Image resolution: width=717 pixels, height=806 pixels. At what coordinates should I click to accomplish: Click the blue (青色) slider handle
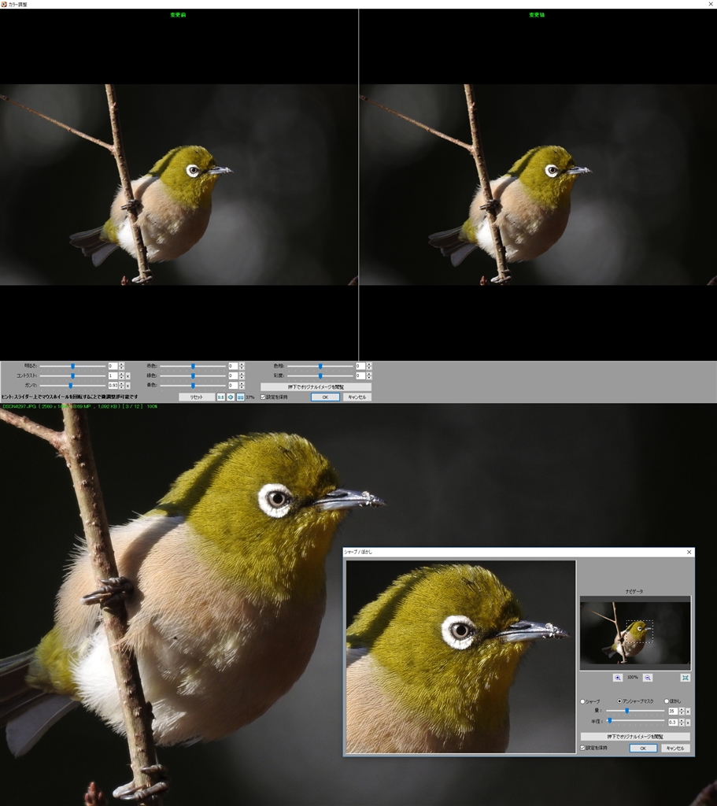click(x=193, y=386)
